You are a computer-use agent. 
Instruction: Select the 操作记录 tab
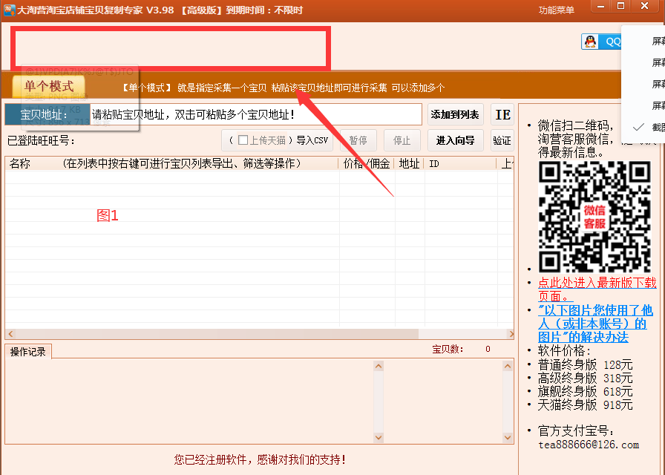pos(28,352)
